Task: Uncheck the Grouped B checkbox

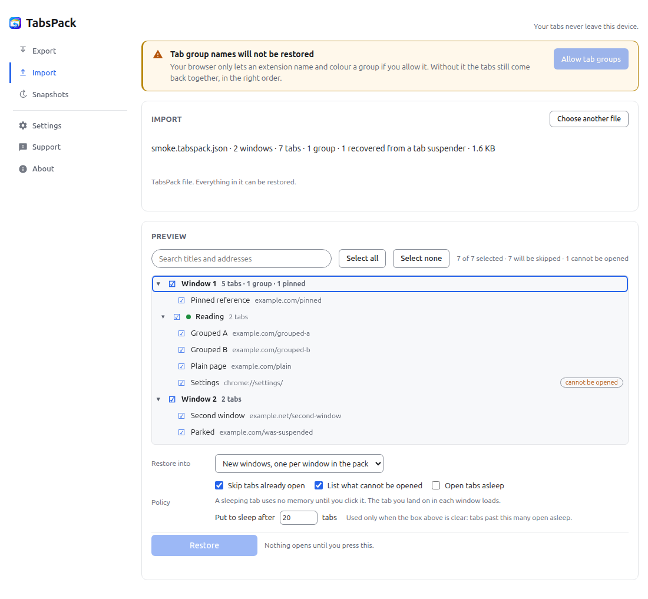Action: pos(181,350)
